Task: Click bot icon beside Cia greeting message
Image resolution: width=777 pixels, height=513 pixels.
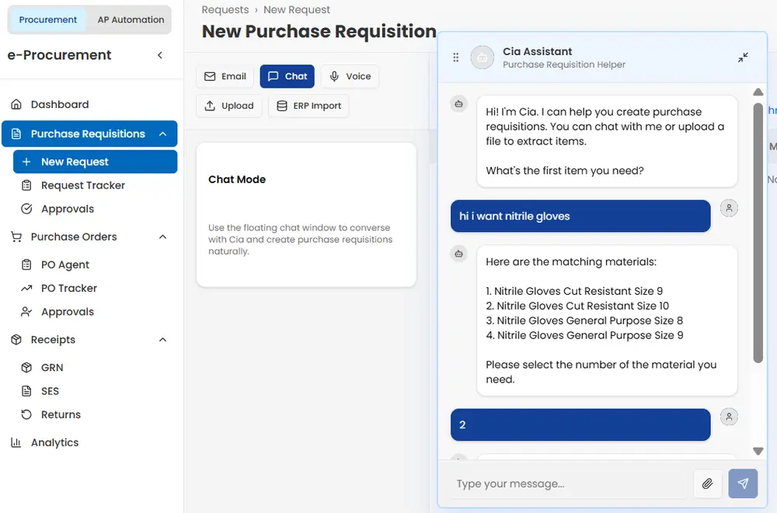Action: pos(459,104)
